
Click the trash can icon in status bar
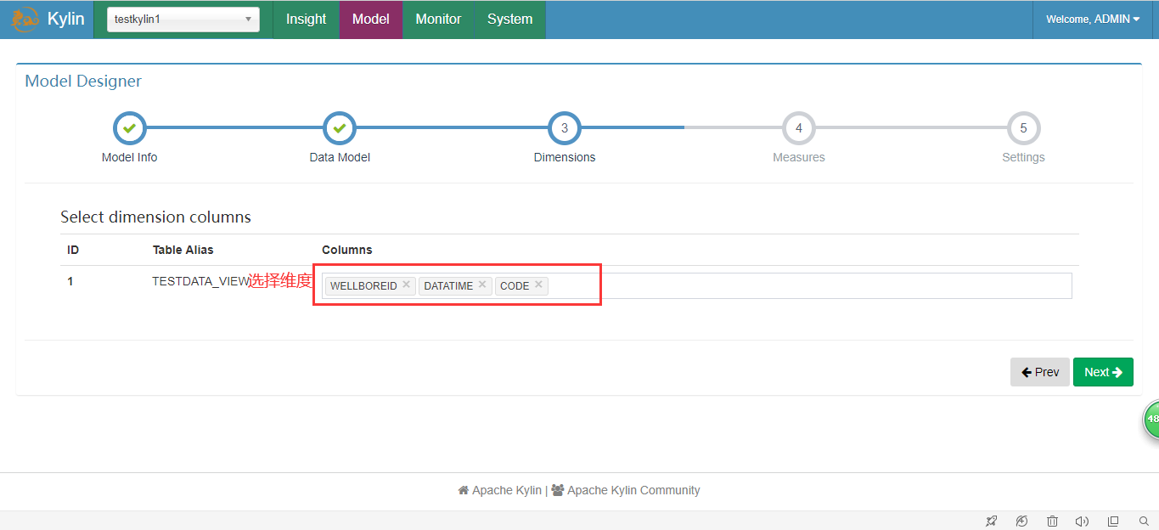(1052, 521)
